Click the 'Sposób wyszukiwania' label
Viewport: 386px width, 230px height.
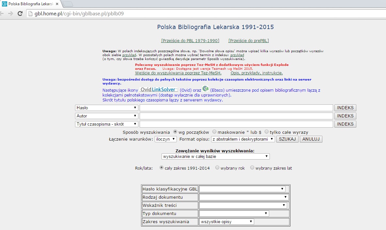point(146,132)
